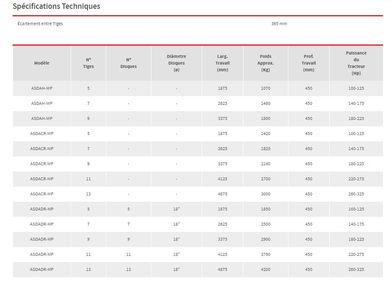The width and height of the screenshot is (391, 286).
Task: Click the Poids Approx. column header
Action: click(x=266, y=63)
